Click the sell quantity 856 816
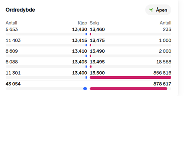This screenshot has width=184, height=150. (x=162, y=73)
